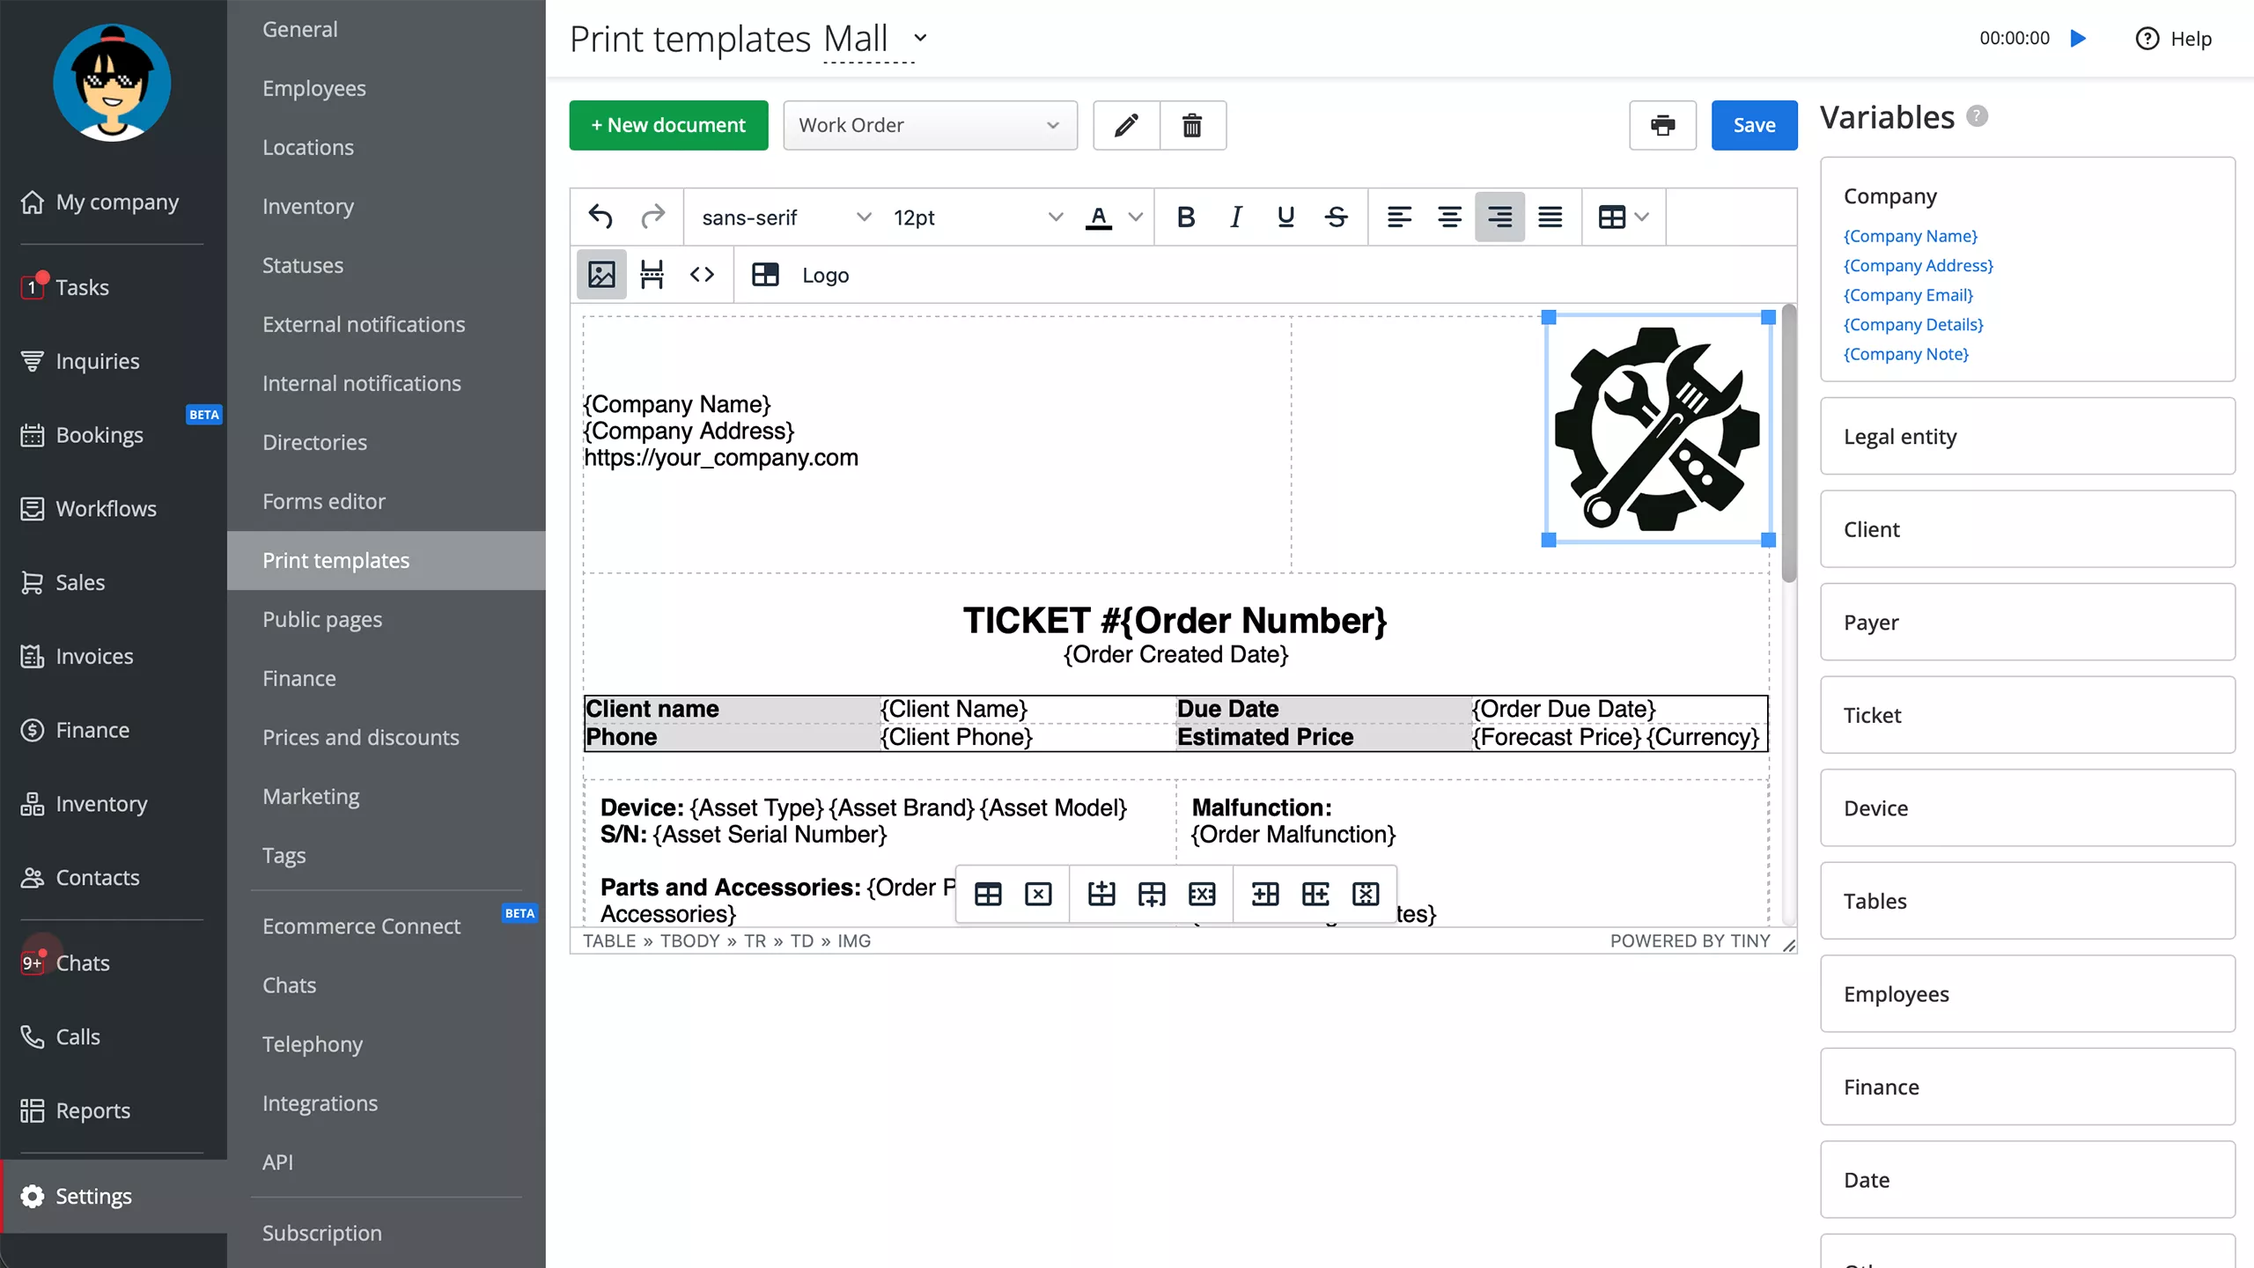Toggle italic formatting
2254x1268 pixels.
[x=1235, y=217]
